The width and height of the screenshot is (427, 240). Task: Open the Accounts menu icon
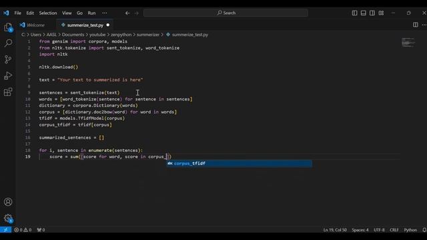coord(8,202)
